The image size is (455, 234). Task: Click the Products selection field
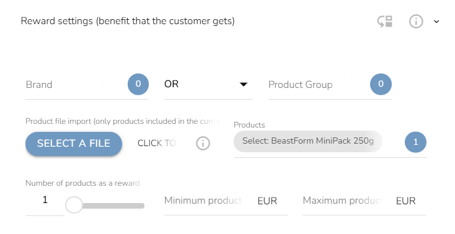tap(330, 142)
